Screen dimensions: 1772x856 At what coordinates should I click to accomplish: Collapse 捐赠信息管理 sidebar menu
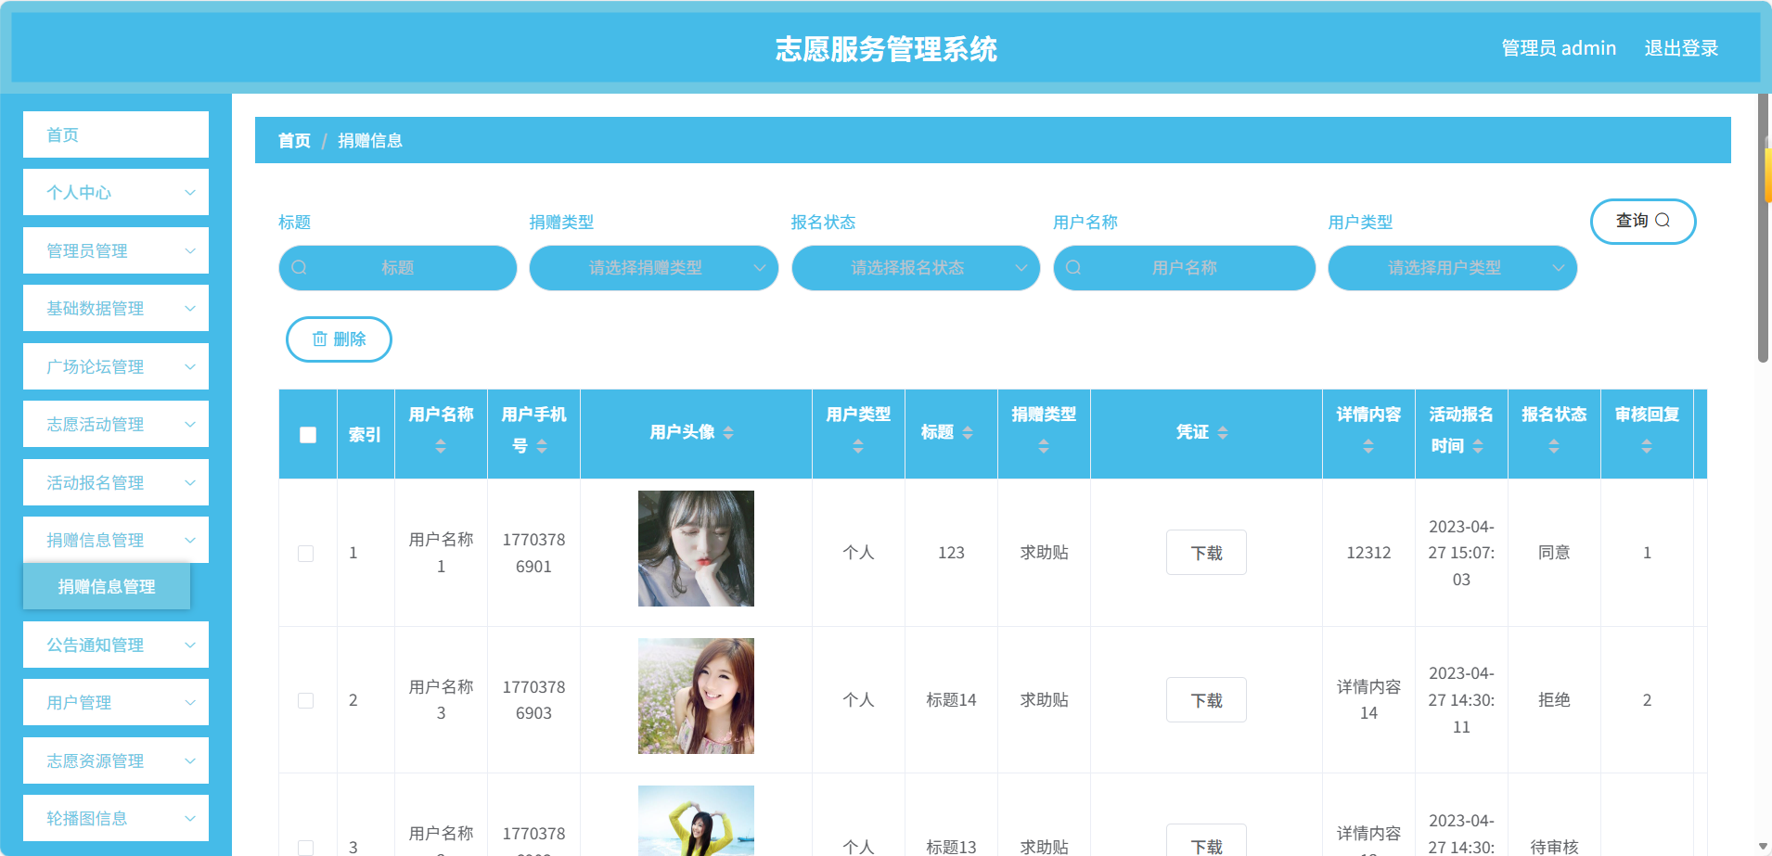tap(116, 540)
